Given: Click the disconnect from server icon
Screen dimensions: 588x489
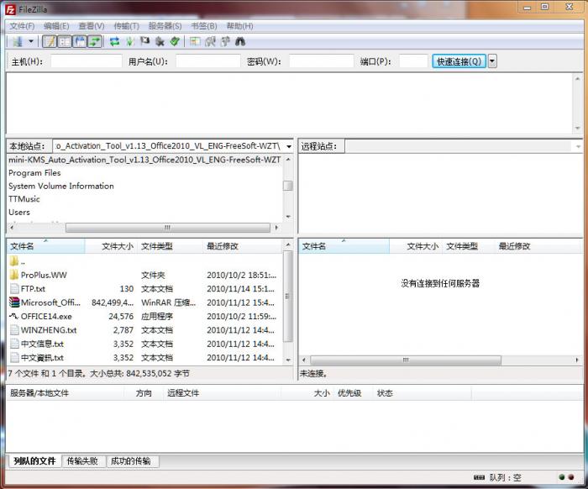Looking at the screenshot, I should tap(160, 41).
